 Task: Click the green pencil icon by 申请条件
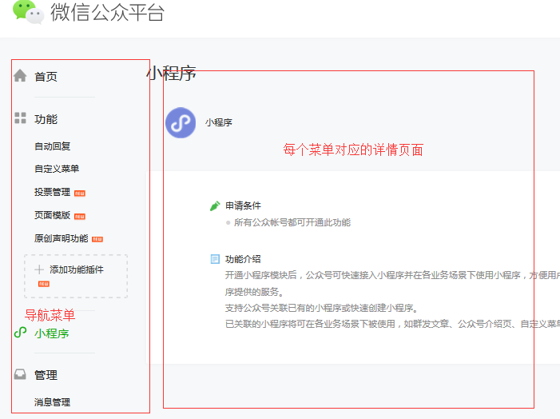[215, 206]
